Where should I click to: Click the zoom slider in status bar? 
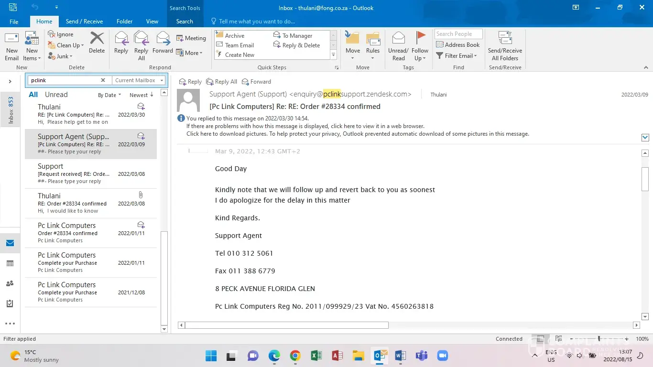coord(599,339)
